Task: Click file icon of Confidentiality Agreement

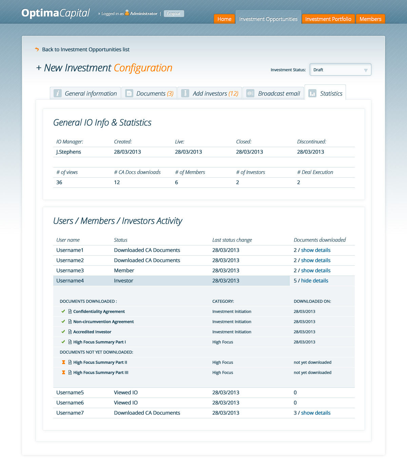Action: coord(70,312)
